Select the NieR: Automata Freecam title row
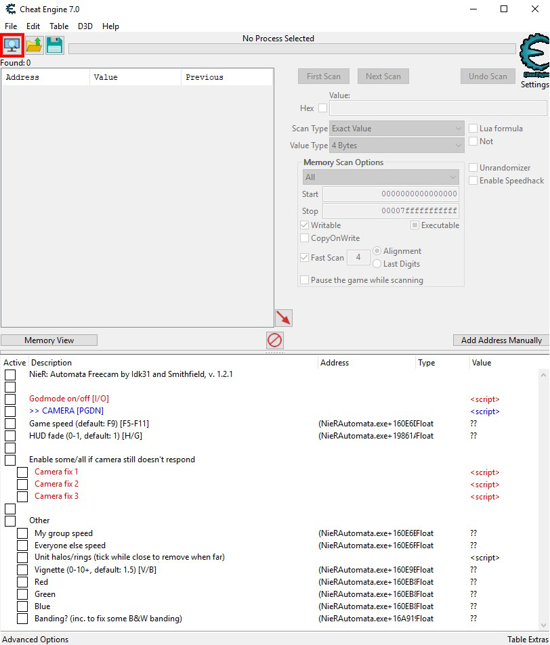 pos(269,374)
